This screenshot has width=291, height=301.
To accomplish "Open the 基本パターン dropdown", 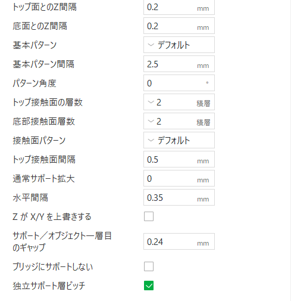I will click(x=179, y=45).
